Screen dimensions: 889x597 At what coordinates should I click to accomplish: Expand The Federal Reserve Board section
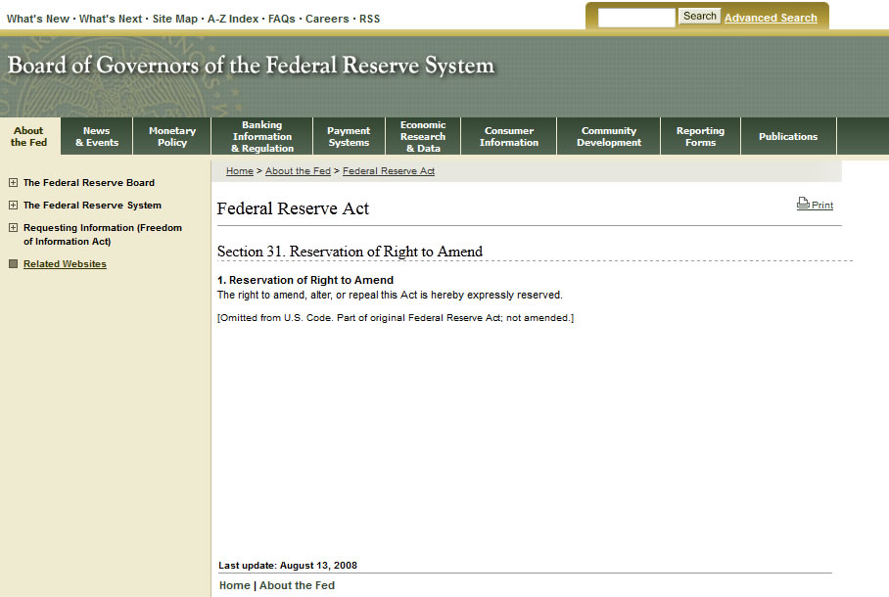click(x=13, y=183)
